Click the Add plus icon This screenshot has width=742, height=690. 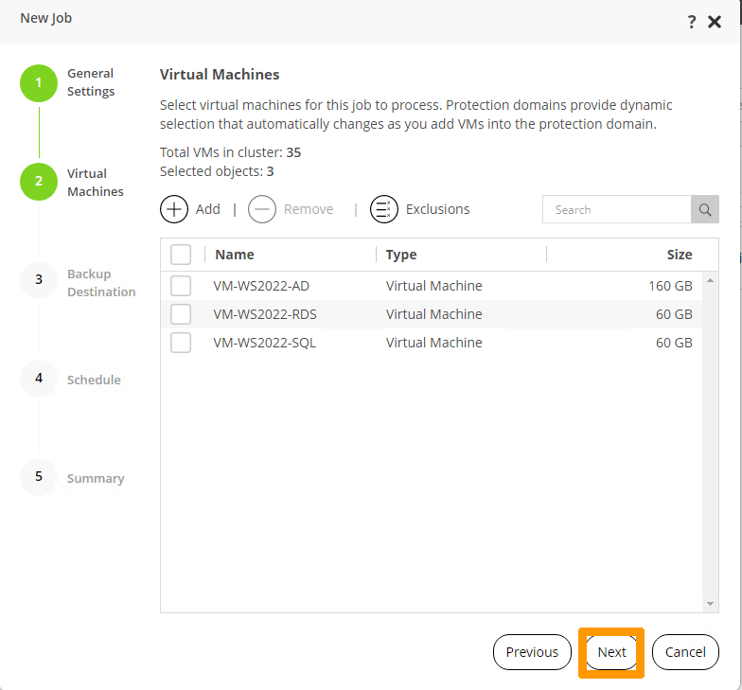tap(174, 209)
